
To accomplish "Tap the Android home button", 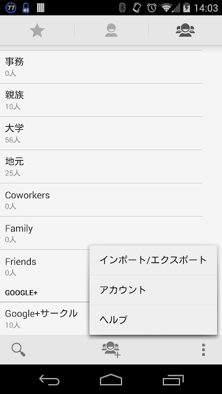I will [x=111, y=380].
